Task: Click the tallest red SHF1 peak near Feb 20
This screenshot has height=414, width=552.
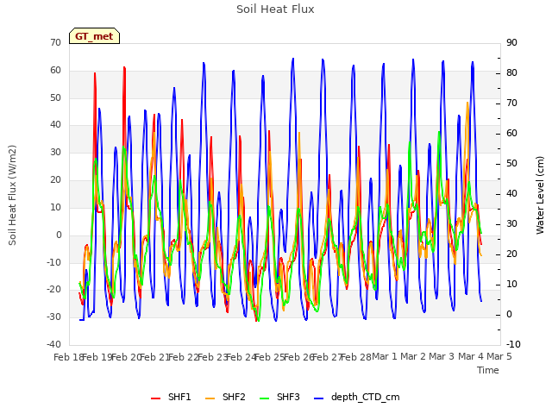Action: [x=124, y=67]
